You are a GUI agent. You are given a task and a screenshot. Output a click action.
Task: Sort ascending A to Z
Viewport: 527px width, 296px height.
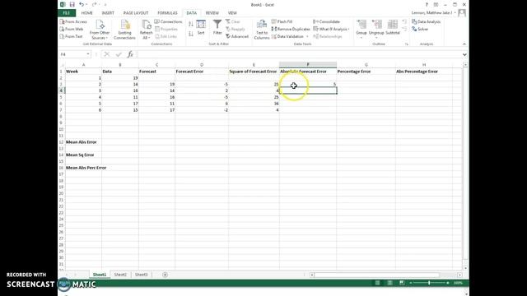[x=191, y=24]
